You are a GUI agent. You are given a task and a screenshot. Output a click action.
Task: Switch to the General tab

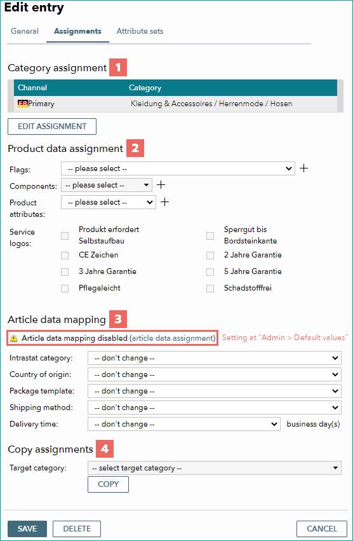25,31
